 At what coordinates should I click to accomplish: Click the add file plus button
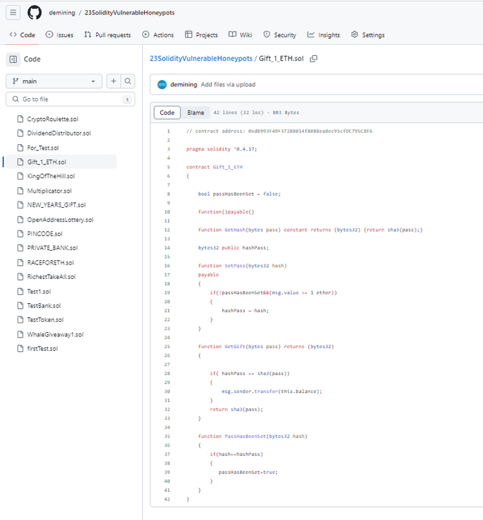pos(114,81)
